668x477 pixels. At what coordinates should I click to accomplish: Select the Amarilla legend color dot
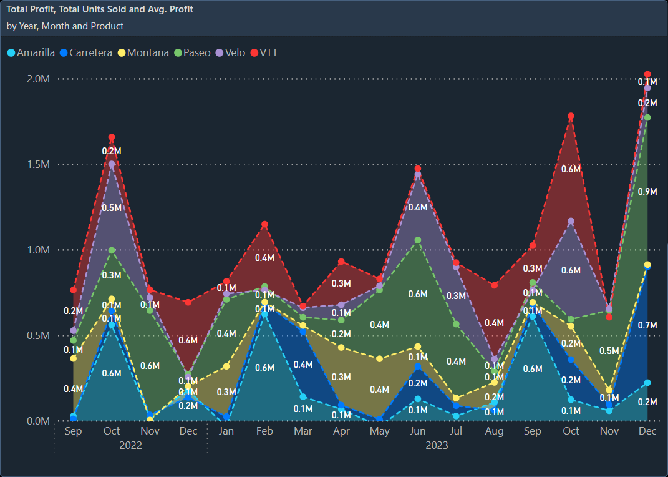coord(11,52)
